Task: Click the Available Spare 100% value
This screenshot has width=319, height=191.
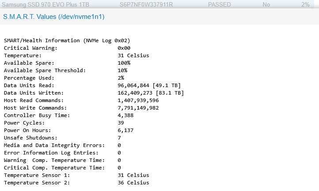Action: tap(124, 63)
